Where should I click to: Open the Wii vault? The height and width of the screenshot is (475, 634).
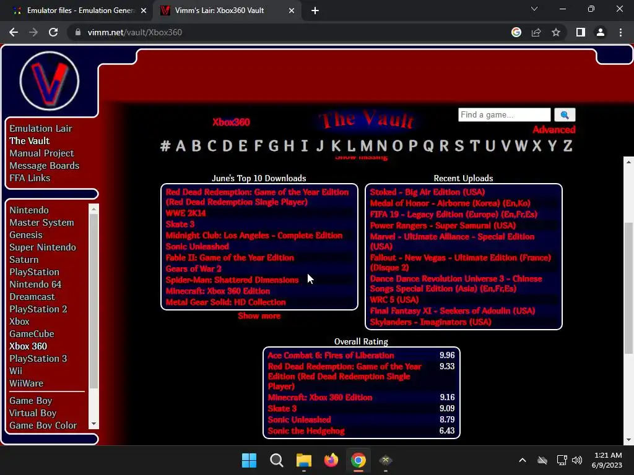pyautogui.click(x=15, y=371)
